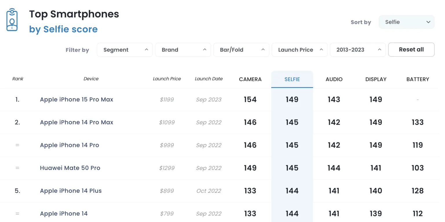The width and height of the screenshot is (445, 222).
Task: Open the Sort by Selfie dropdown
Action: click(406, 22)
